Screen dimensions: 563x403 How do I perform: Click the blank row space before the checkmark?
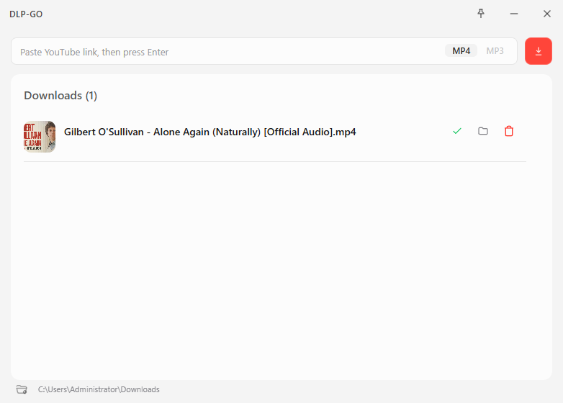403,132
